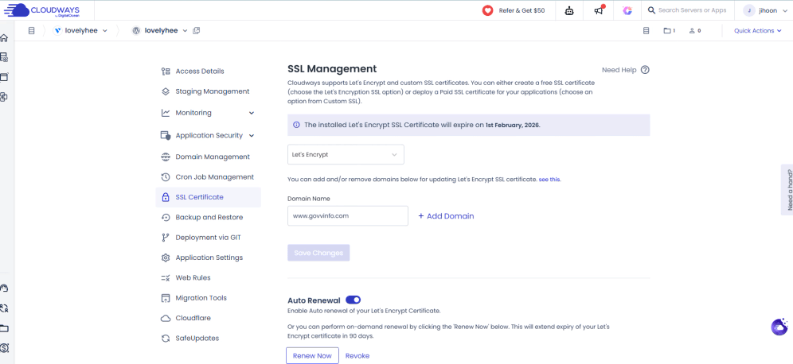The height and width of the screenshot is (364, 793).
Task: Click the Domain Name input field
Action: coord(347,215)
